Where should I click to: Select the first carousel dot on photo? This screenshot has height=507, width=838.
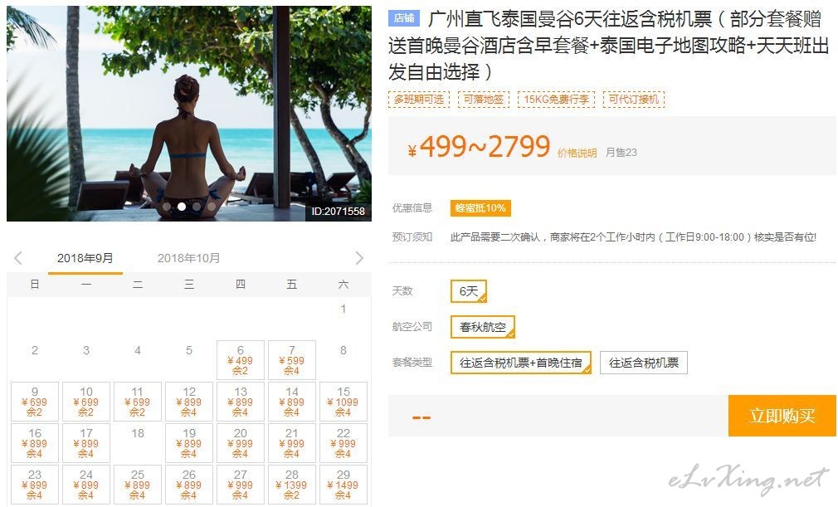[167, 207]
